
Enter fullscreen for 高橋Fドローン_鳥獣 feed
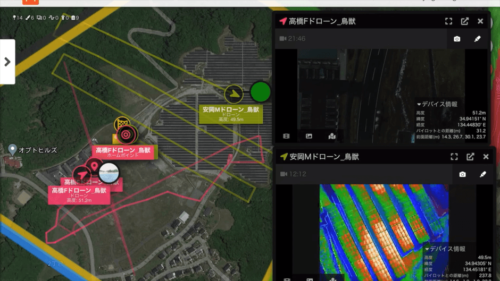448,21
